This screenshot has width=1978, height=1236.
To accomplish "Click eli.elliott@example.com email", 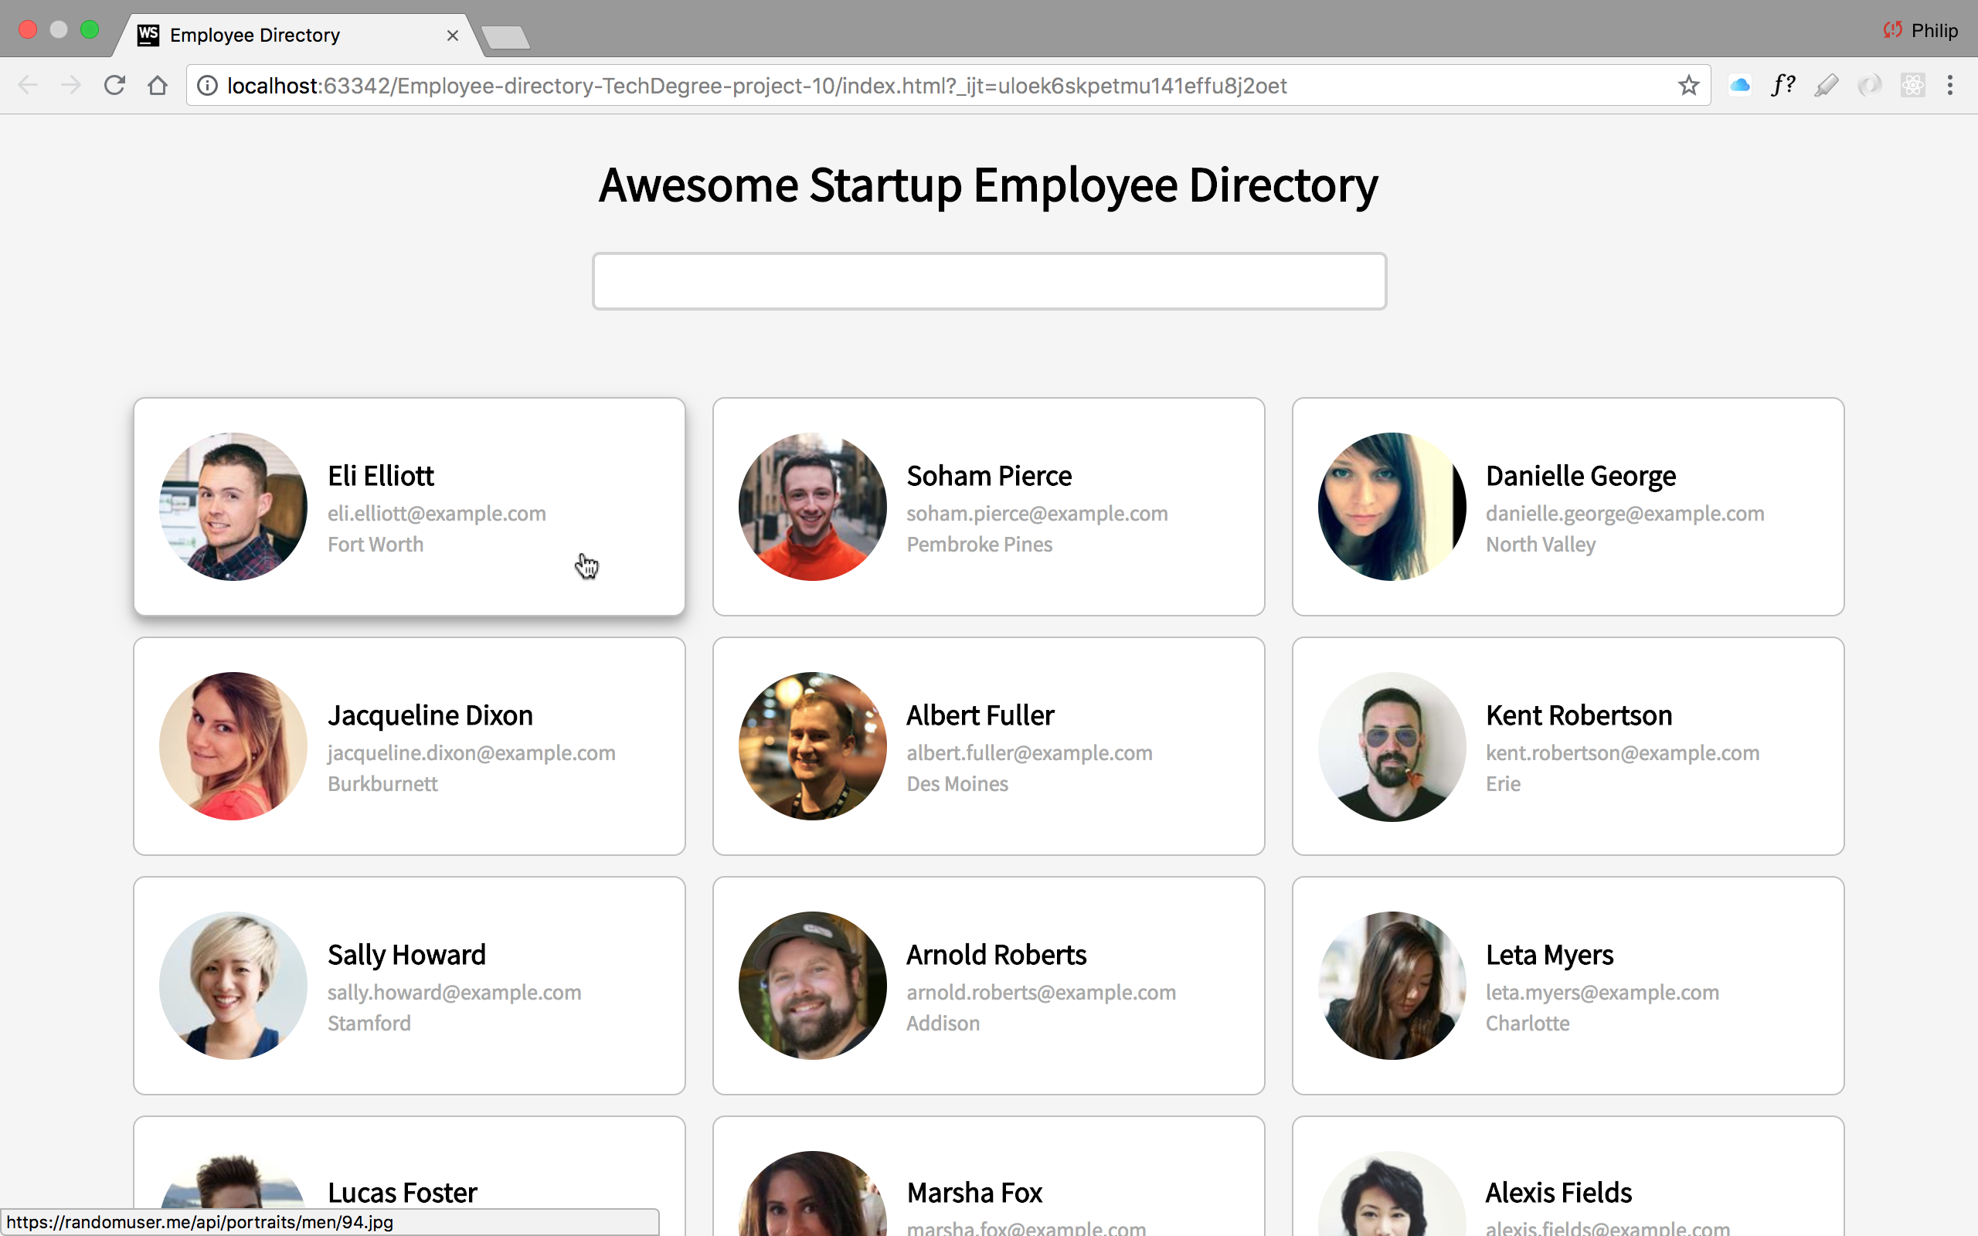I will point(437,514).
